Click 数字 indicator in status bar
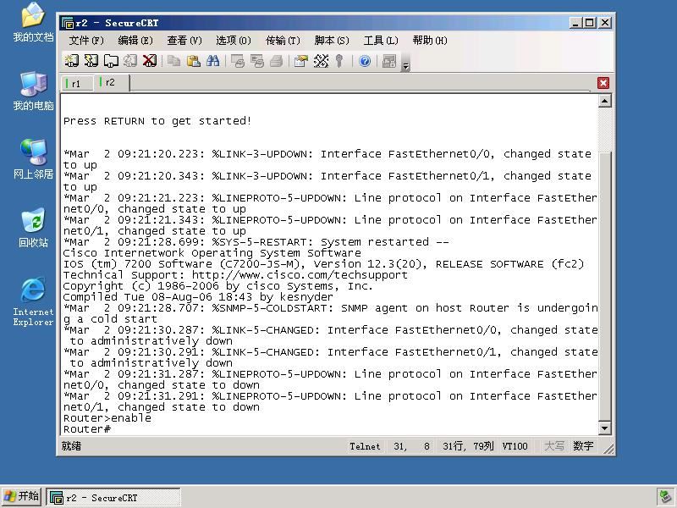 point(583,446)
